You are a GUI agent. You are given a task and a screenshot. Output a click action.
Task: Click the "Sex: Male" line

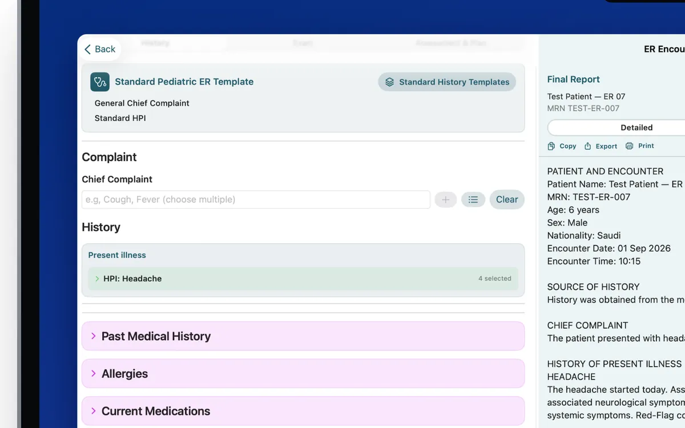pyautogui.click(x=567, y=223)
